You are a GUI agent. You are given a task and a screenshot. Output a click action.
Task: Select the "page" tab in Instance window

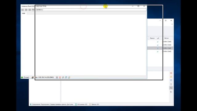click(x=24, y=13)
